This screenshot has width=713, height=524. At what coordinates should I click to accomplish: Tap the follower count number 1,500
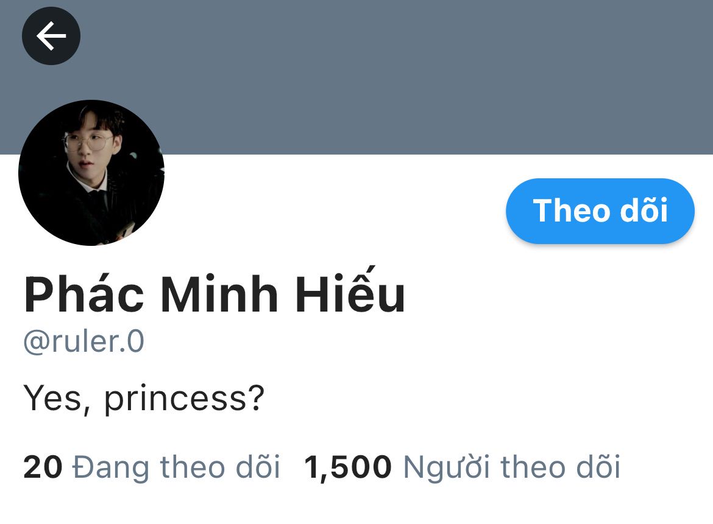pos(347,467)
